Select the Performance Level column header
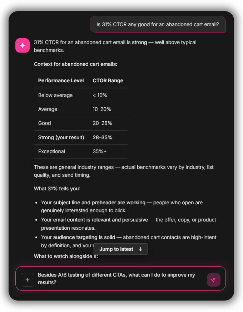Viewport: 243px width, 312px height. (61, 81)
